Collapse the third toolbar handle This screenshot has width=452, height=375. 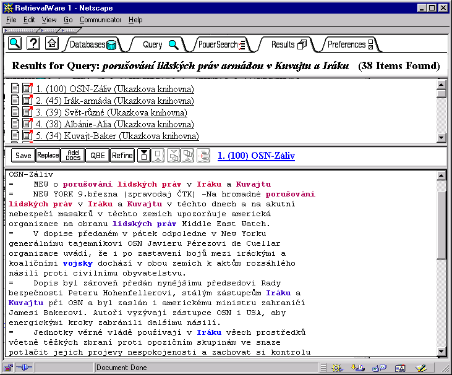click(70, 30)
